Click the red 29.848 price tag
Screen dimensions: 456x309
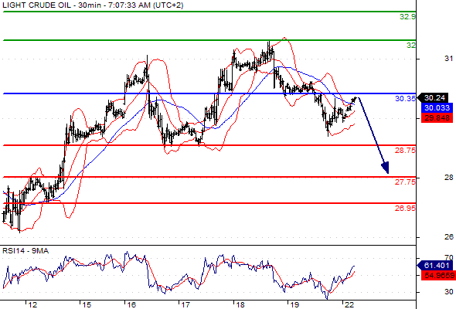(x=437, y=118)
